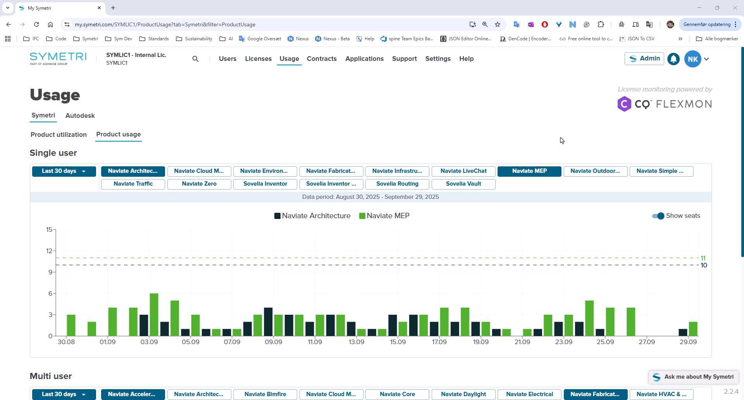
Task: Toggle Naviate Infrastru... product filter
Action: pyautogui.click(x=397, y=171)
